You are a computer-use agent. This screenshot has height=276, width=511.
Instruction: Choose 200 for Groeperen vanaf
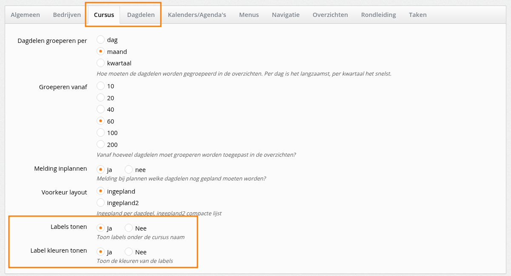pyautogui.click(x=101, y=145)
